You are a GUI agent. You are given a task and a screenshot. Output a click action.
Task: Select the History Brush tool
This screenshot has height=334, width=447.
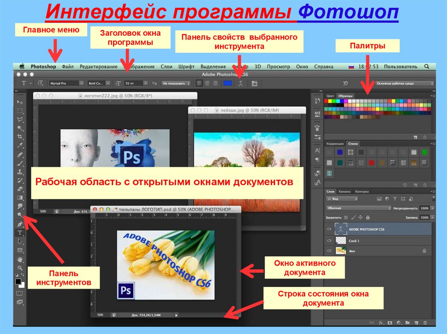[x=20, y=180]
